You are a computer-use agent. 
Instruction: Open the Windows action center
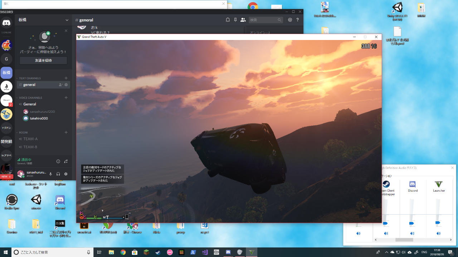(450, 252)
